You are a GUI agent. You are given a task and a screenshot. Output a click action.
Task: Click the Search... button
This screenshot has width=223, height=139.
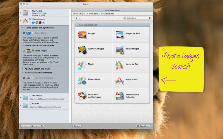tap(143, 126)
